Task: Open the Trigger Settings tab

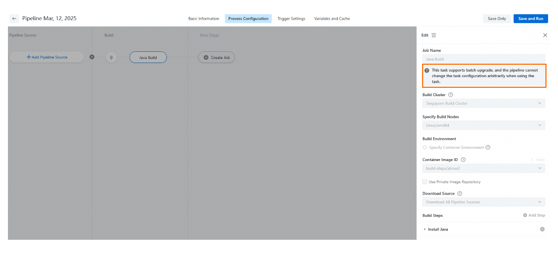Action: point(291,19)
